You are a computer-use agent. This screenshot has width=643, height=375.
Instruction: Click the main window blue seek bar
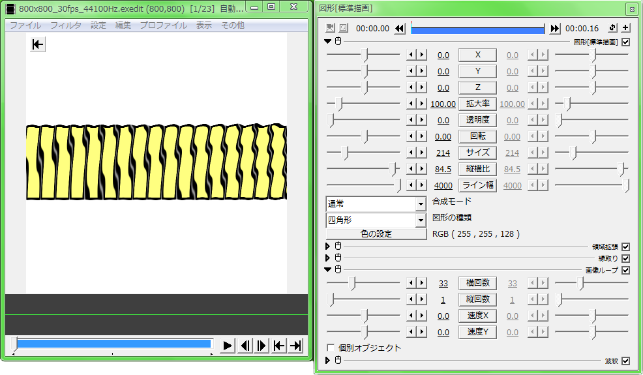(113, 344)
